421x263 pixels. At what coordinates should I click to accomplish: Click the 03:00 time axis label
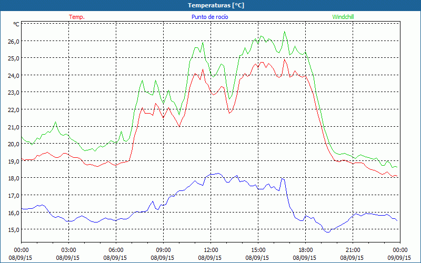click(x=68, y=250)
